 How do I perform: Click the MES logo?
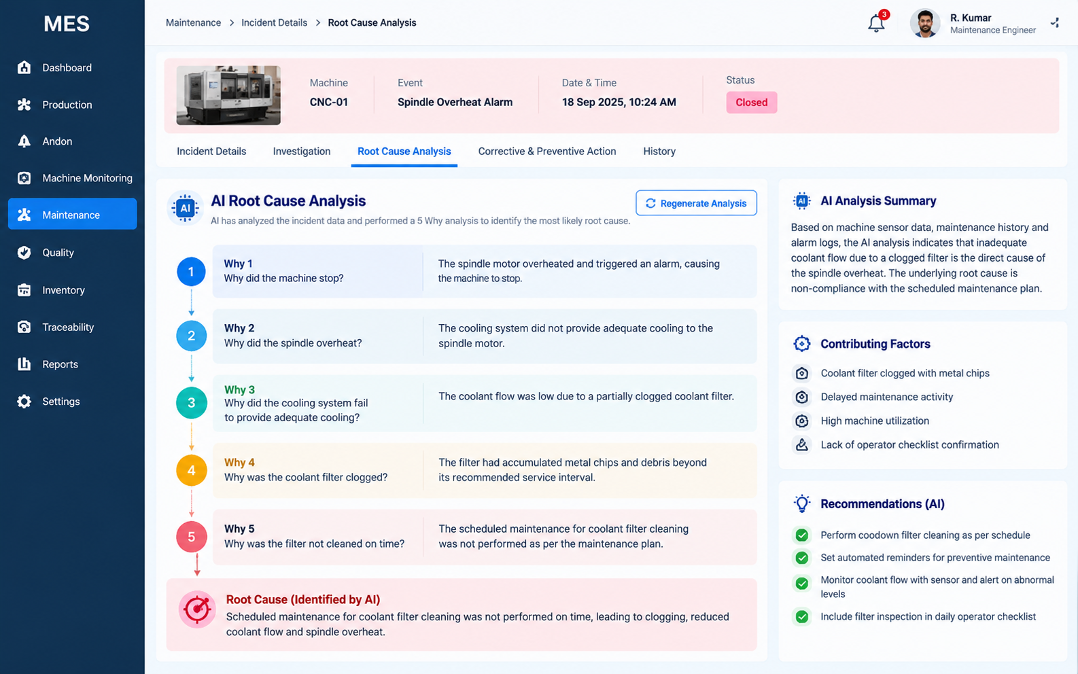pyautogui.click(x=67, y=24)
